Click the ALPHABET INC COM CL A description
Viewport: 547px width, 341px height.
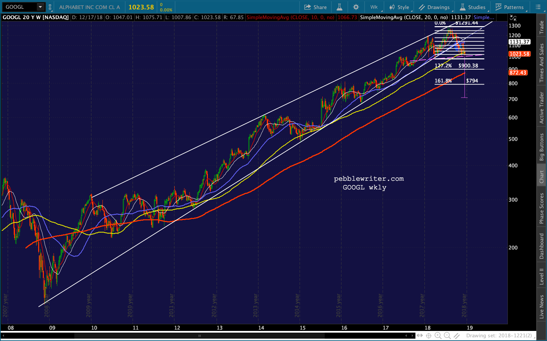click(89, 7)
